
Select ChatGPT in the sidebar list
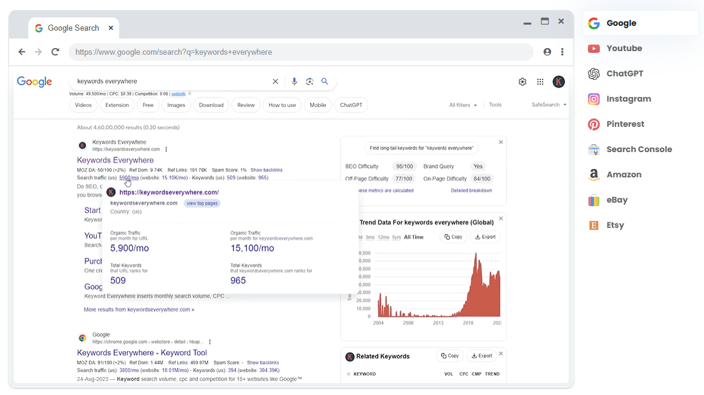(x=640, y=73)
